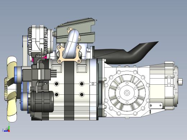Select the fan clutch toothed hub
The width and height of the screenshot is (187, 140).
pyautogui.click(x=6, y=89)
